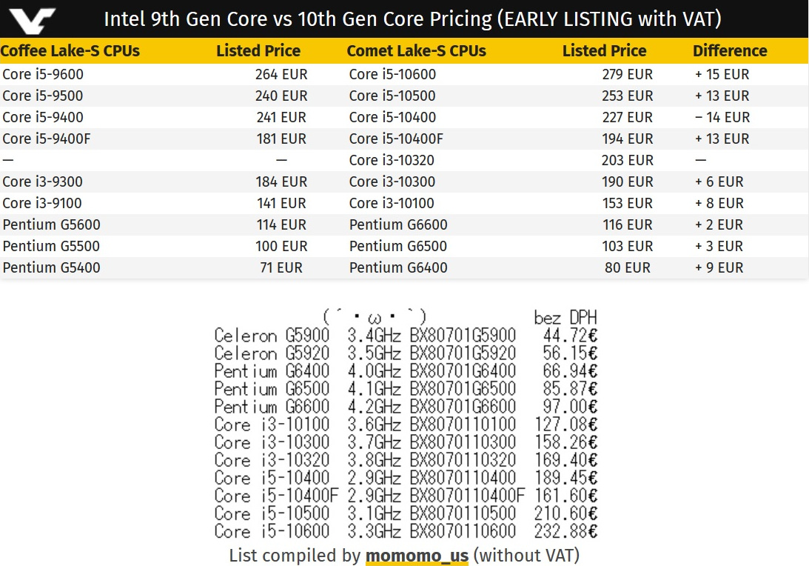
Task: Click the 'Core i5-10400F' table cell
Action: click(396, 139)
